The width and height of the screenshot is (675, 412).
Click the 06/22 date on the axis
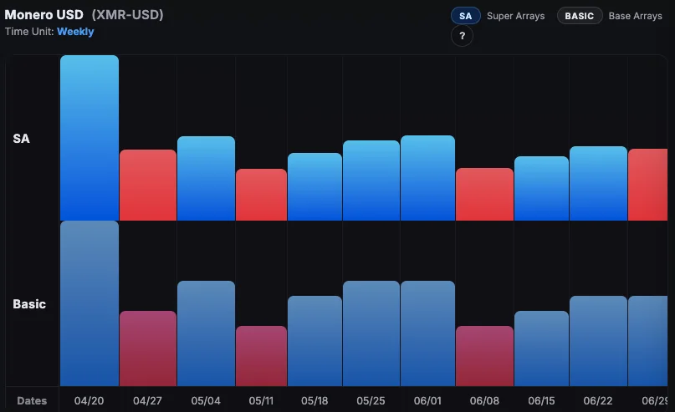coord(598,401)
